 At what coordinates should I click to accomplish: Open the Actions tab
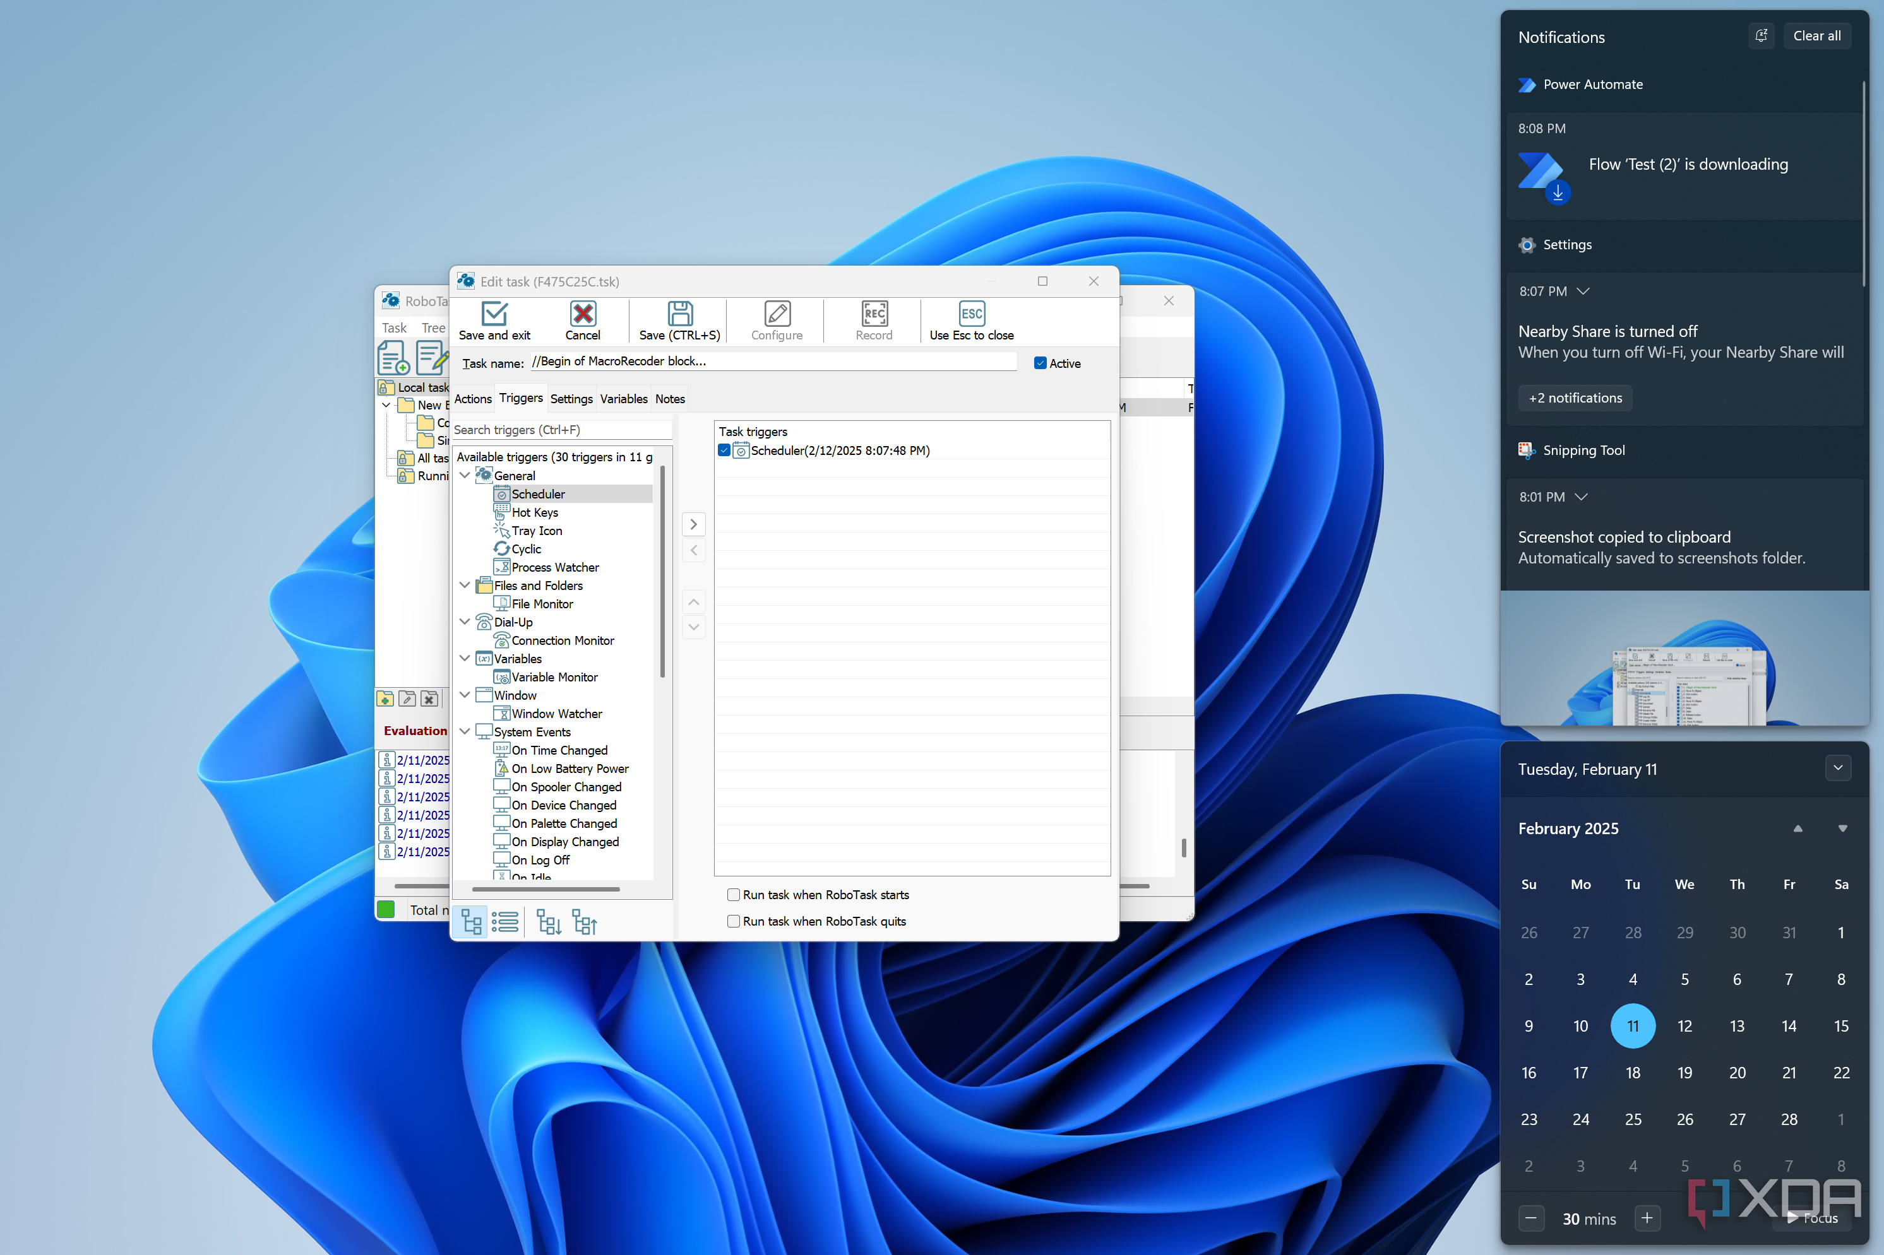472,398
